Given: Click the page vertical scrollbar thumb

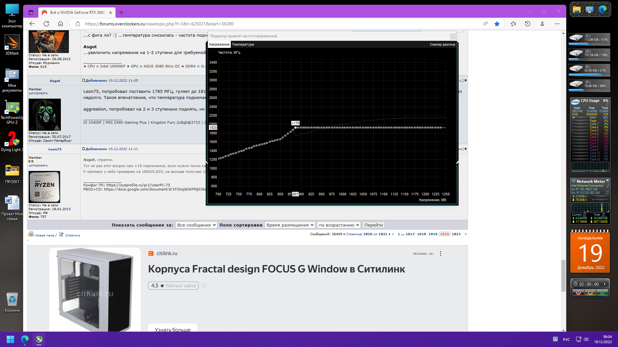Looking at the screenshot, I should (563, 276).
